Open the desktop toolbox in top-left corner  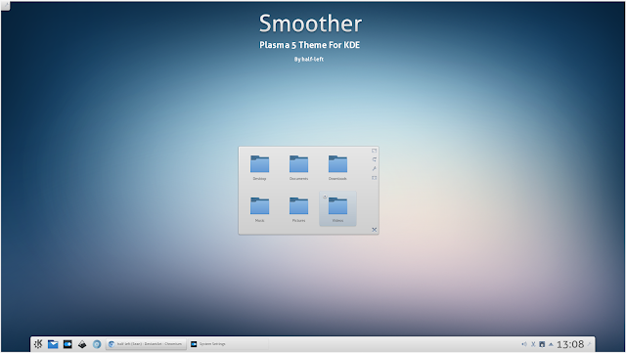tap(5, 6)
